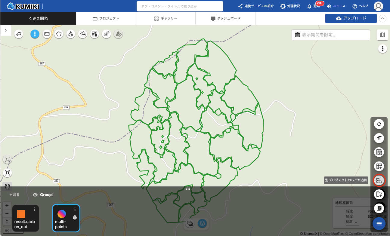The image size is (390, 236).
Task: Switch to the ギャラリー tab
Action: click(166, 18)
